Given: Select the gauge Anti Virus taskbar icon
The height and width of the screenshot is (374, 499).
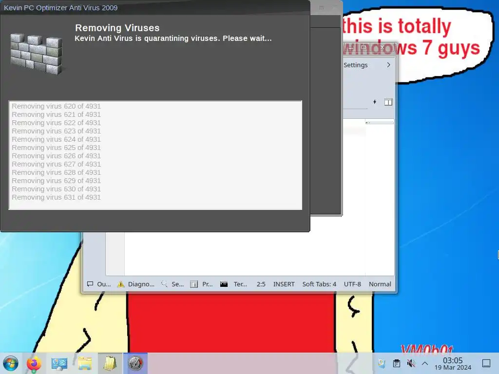Looking at the screenshot, I should (x=135, y=363).
